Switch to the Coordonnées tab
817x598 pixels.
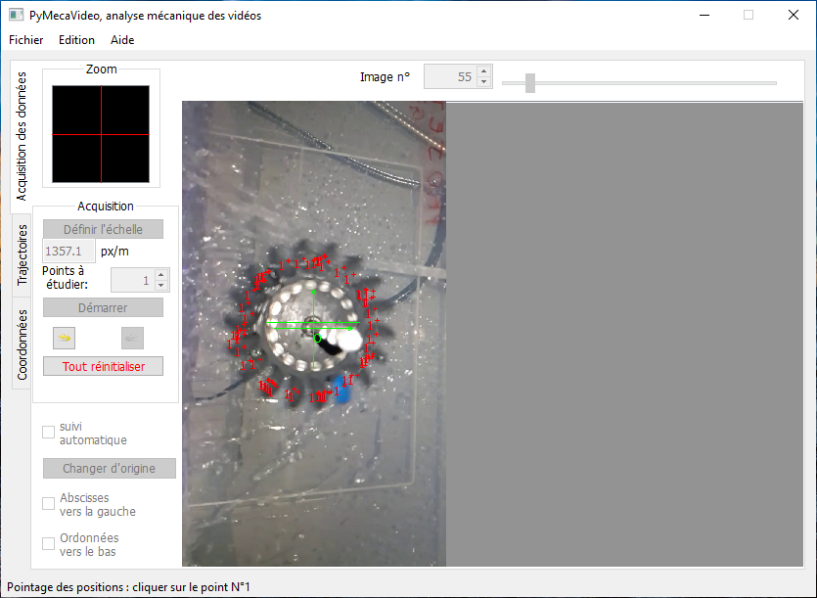pyautogui.click(x=23, y=344)
